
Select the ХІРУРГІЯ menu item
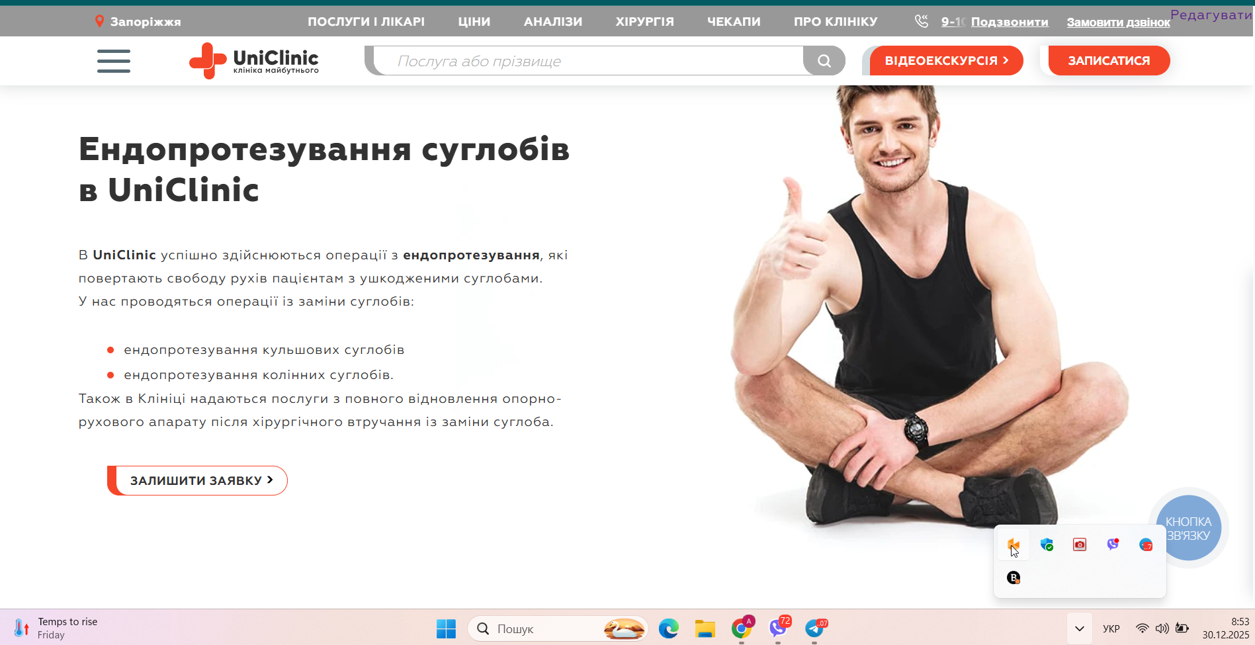645,21
